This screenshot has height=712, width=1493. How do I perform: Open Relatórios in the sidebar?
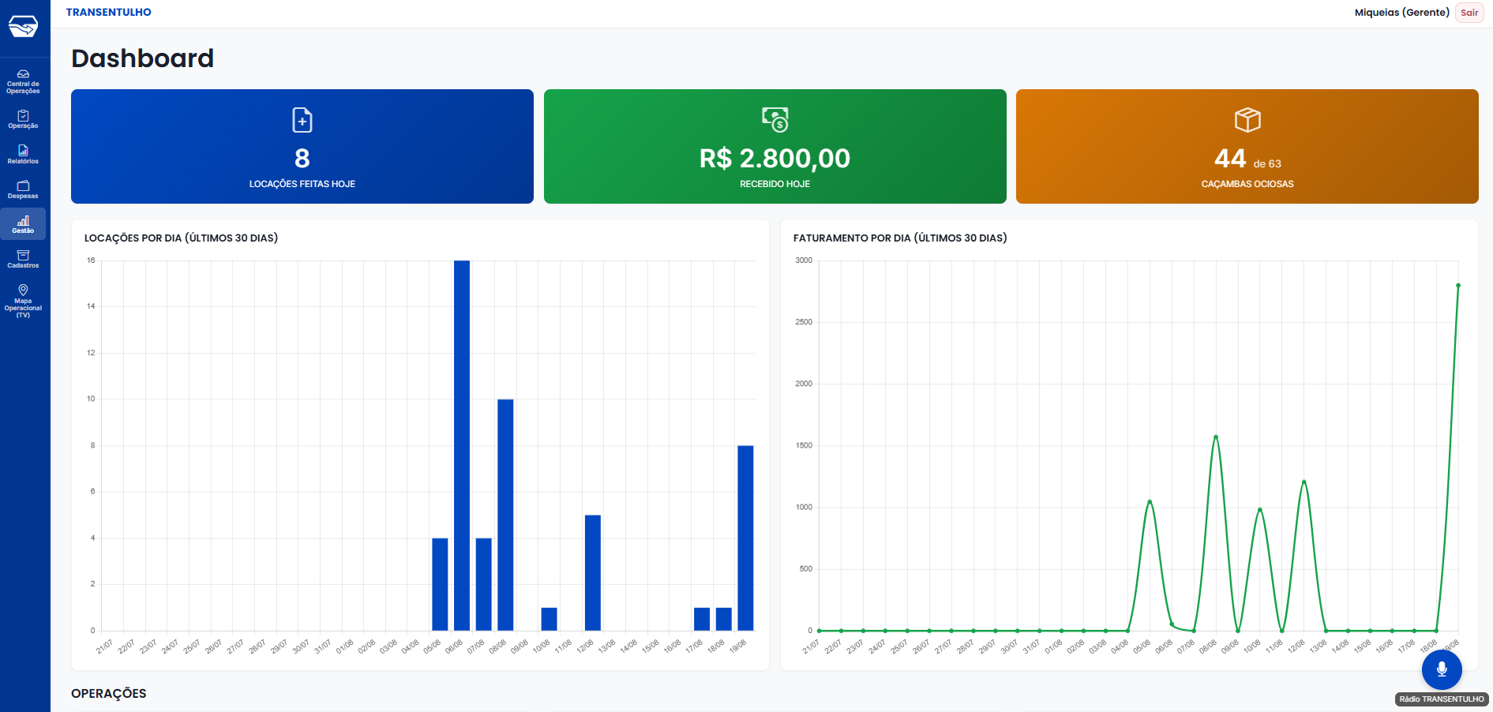coord(23,155)
